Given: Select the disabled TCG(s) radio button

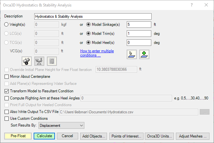Looking at the screenshot, I should click(6, 43).
